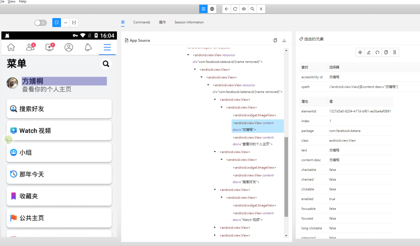Viewport: 420px width, 246px height.
Task: Tap the Watch 视频 card in device
Action: point(59,131)
